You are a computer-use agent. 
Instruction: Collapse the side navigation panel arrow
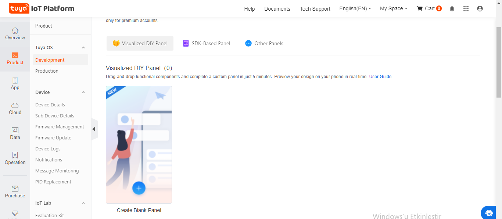[x=94, y=129]
